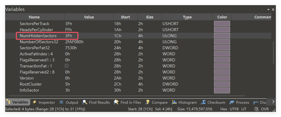Select the SectorsPerTrack row
281x117 pixels.
[138, 24]
